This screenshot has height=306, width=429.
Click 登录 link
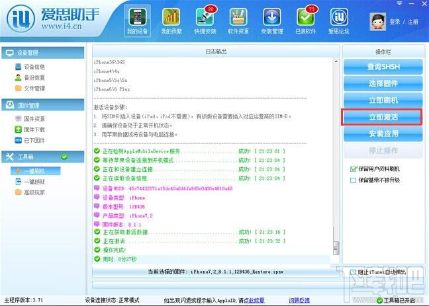395,22
